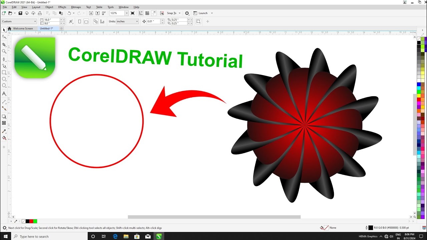Select the Zoom tool in the toolbox
Image resolution: width=427 pixels, height=240 pixels.
click(4, 51)
